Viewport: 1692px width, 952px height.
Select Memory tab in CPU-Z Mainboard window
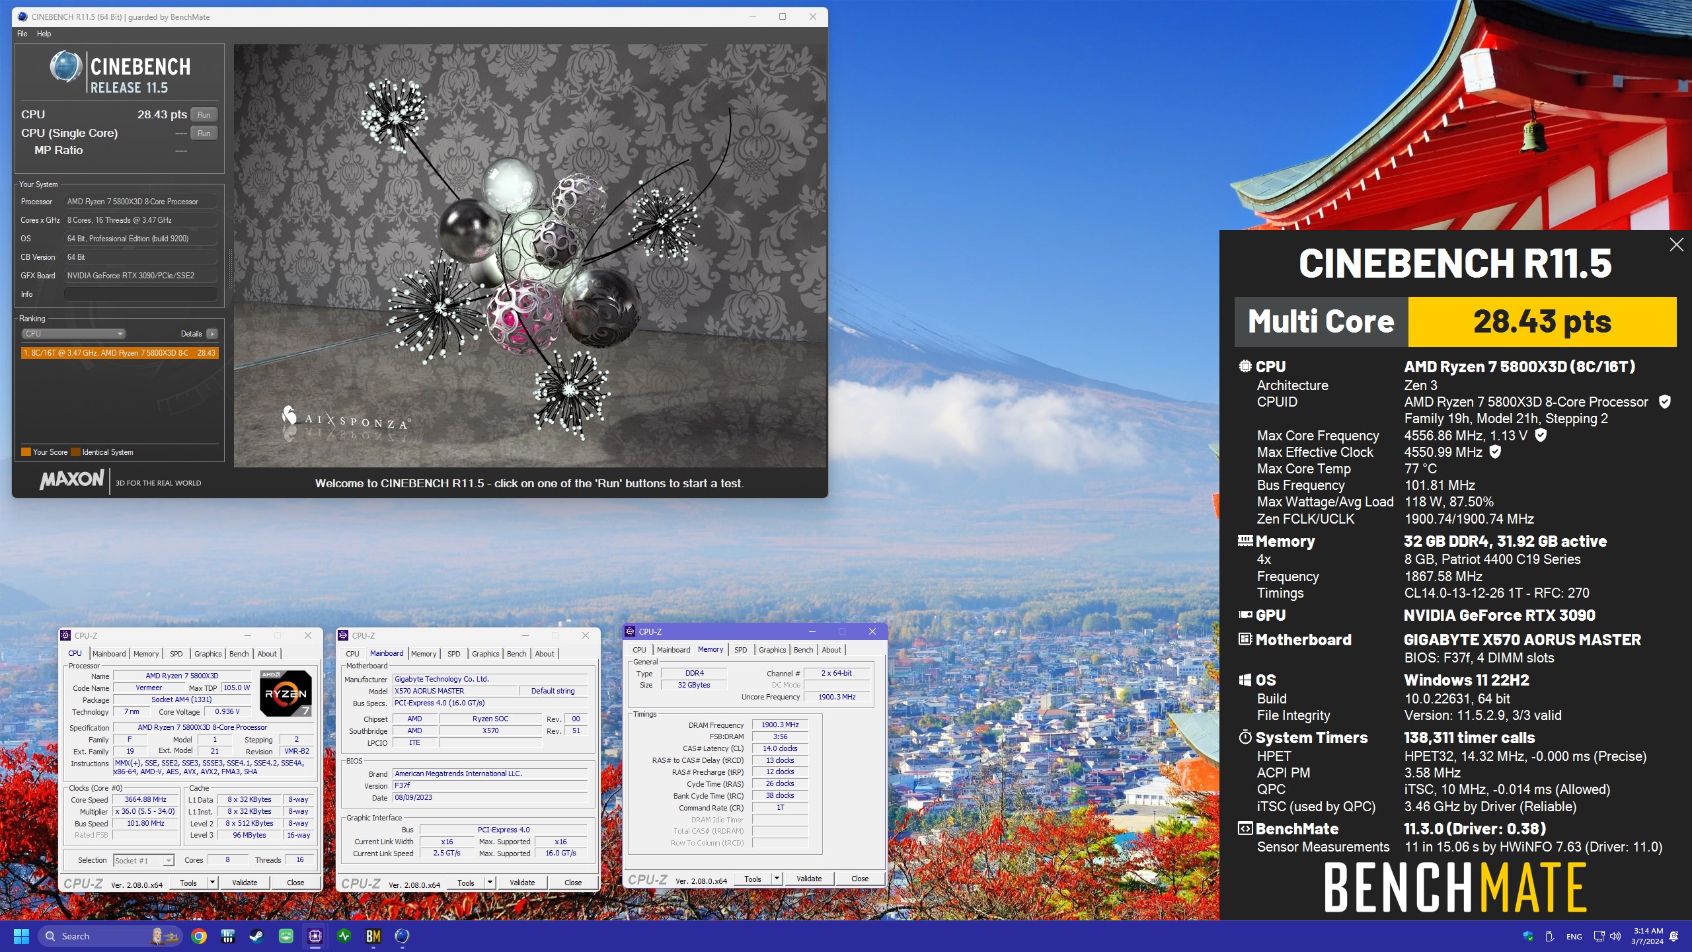424,654
